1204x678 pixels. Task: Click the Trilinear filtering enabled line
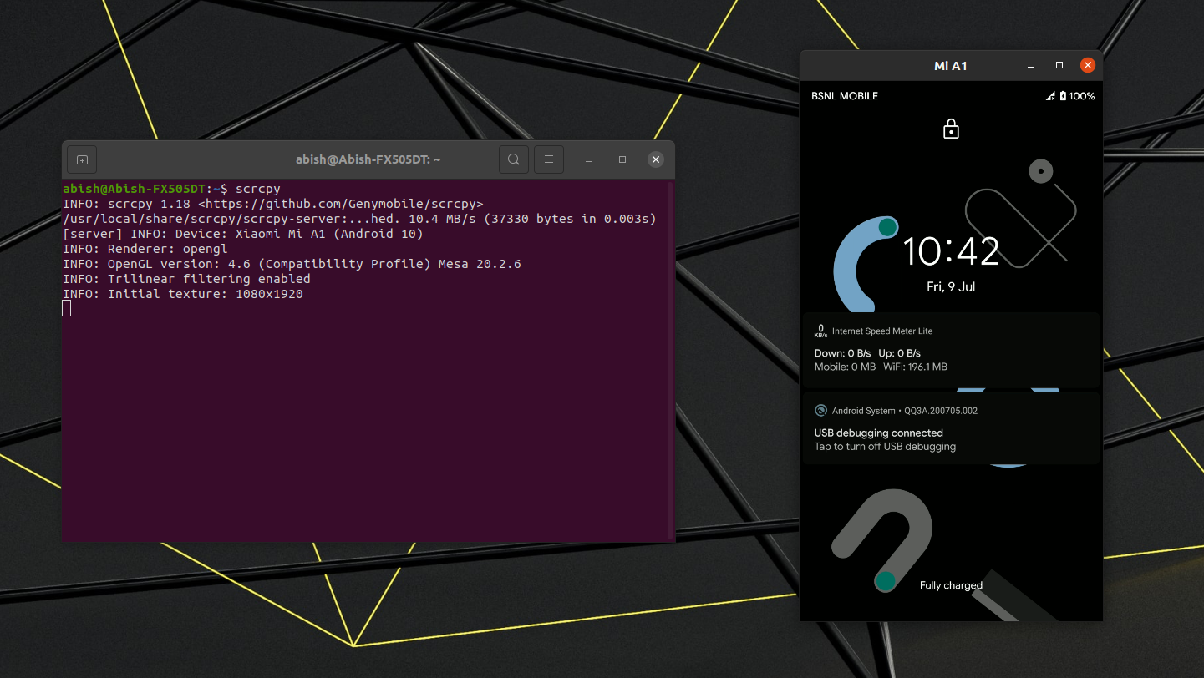[x=186, y=279]
